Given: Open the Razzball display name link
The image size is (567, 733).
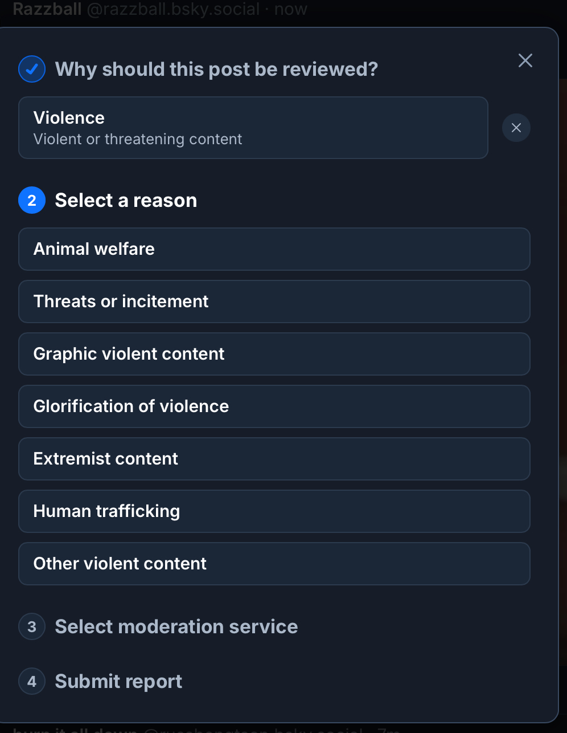Looking at the screenshot, I should (x=47, y=9).
